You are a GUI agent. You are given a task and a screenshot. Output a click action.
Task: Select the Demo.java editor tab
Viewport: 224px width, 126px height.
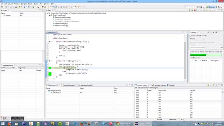51,33
